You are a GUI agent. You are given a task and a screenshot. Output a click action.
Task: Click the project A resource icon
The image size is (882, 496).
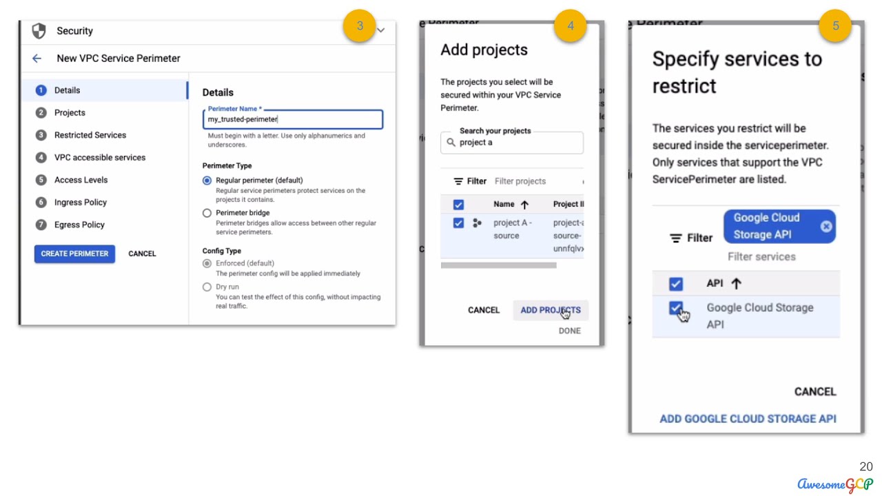coord(477,223)
